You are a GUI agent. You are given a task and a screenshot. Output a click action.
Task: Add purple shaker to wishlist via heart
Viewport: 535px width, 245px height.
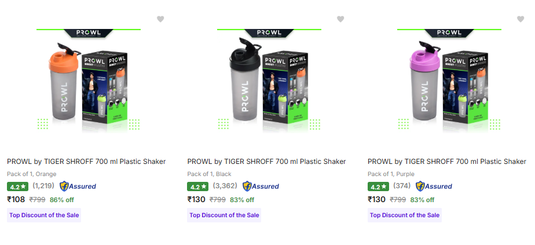(x=521, y=19)
